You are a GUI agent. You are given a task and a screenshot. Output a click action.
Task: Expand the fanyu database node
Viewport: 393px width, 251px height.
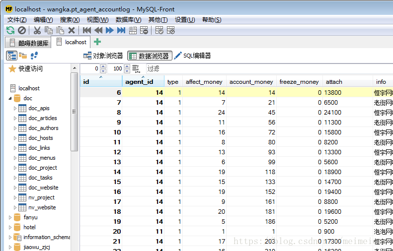pyautogui.click(x=10, y=217)
